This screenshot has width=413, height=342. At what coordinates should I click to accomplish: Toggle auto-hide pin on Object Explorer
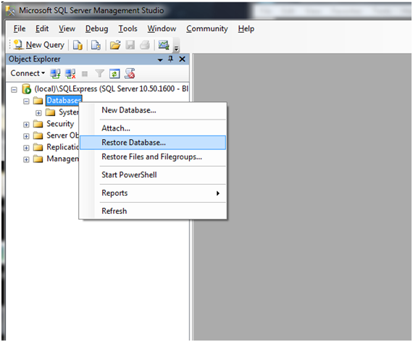pos(171,59)
